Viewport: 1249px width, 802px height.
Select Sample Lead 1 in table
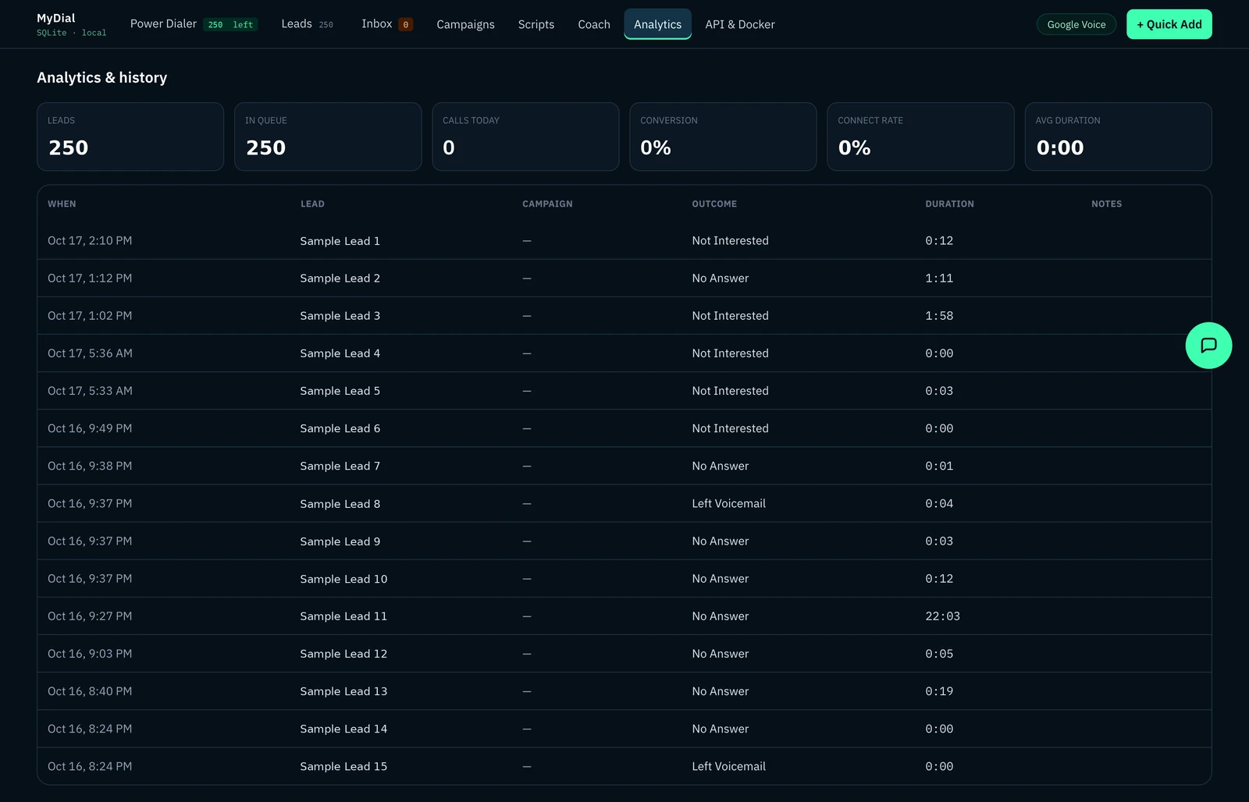pos(340,241)
